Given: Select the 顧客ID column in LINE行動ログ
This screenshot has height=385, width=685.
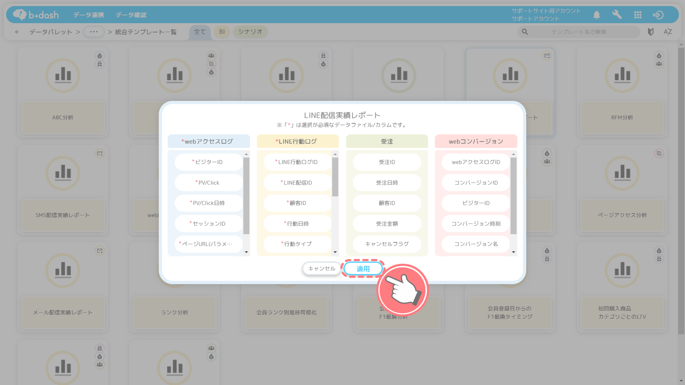Looking at the screenshot, I should [297, 203].
